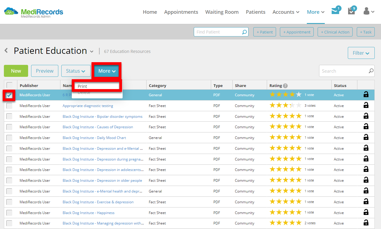Click the lock icon for Appropriate diagnostic testing
Screen dimensions: 381x229
pyautogui.click(x=366, y=105)
